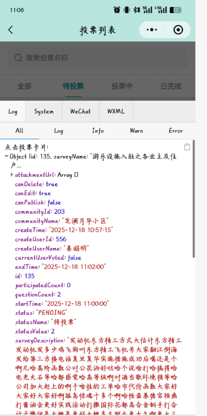The image size is (207, 416).
Task: Select the statusValue: 2 row
Action: [35, 331]
